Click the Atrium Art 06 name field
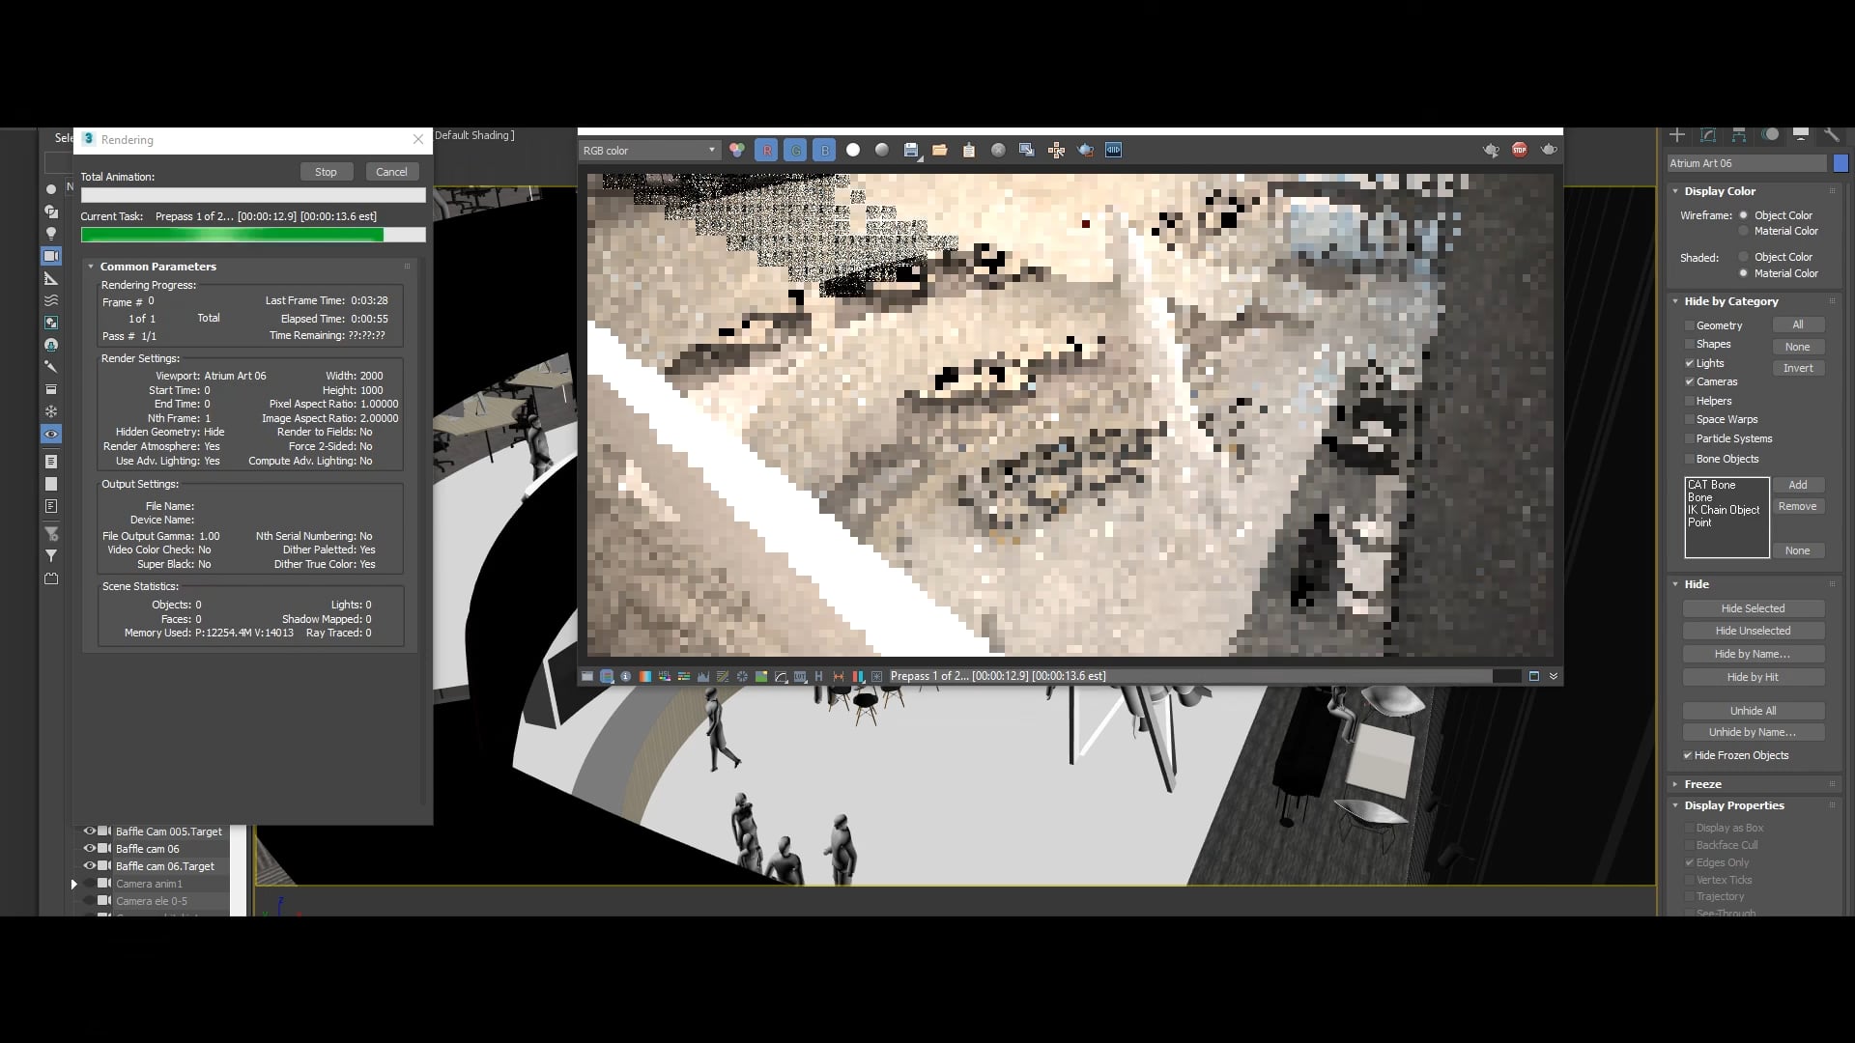The width and height of the screenshot is (1855, 1043). click(1747, 163)
